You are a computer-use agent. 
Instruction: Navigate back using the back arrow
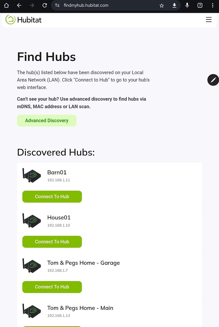19,5
